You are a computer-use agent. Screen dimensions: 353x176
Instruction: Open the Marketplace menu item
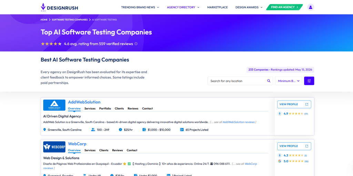click(218, 7)
